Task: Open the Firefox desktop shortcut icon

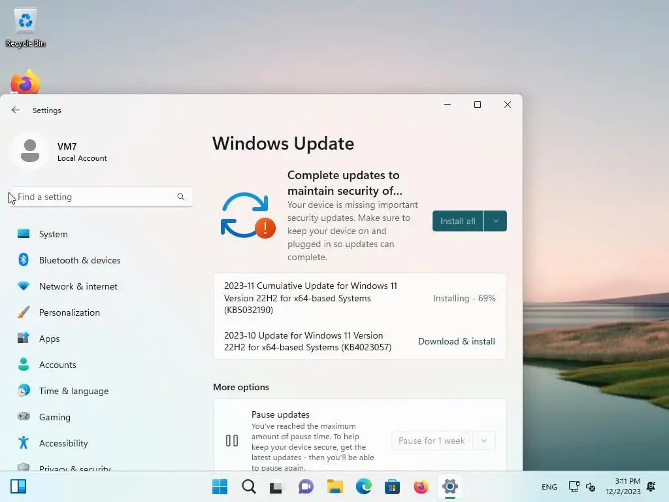Action: pos(25,82)
